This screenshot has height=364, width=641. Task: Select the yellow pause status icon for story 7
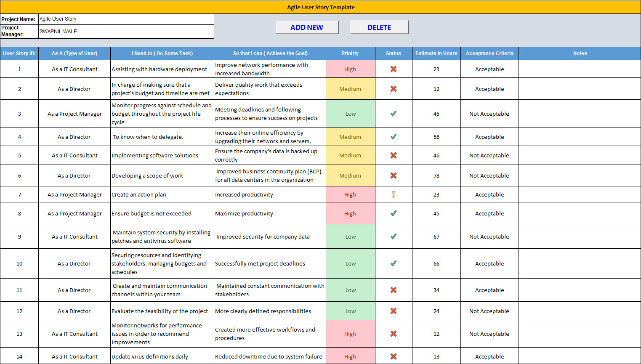click(x=393, y=194)
